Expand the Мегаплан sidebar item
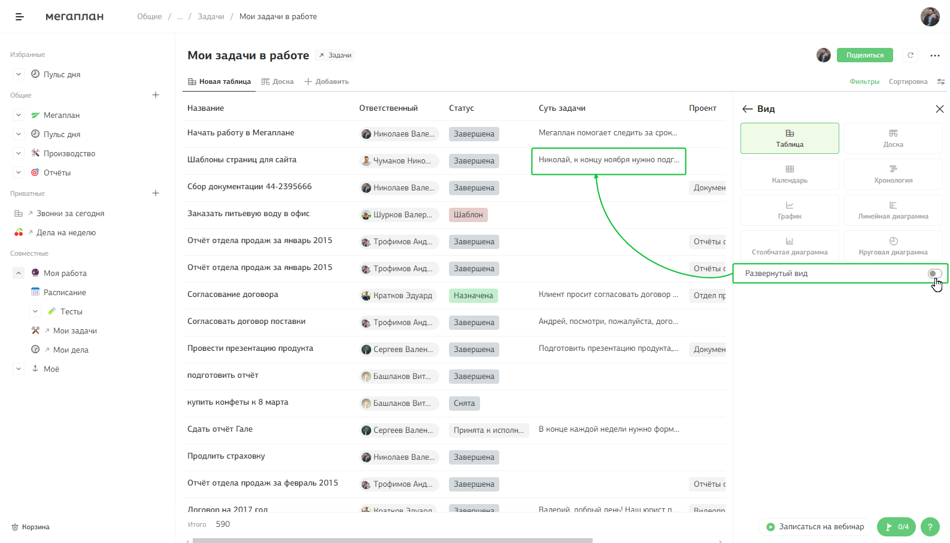 (19, 115)
